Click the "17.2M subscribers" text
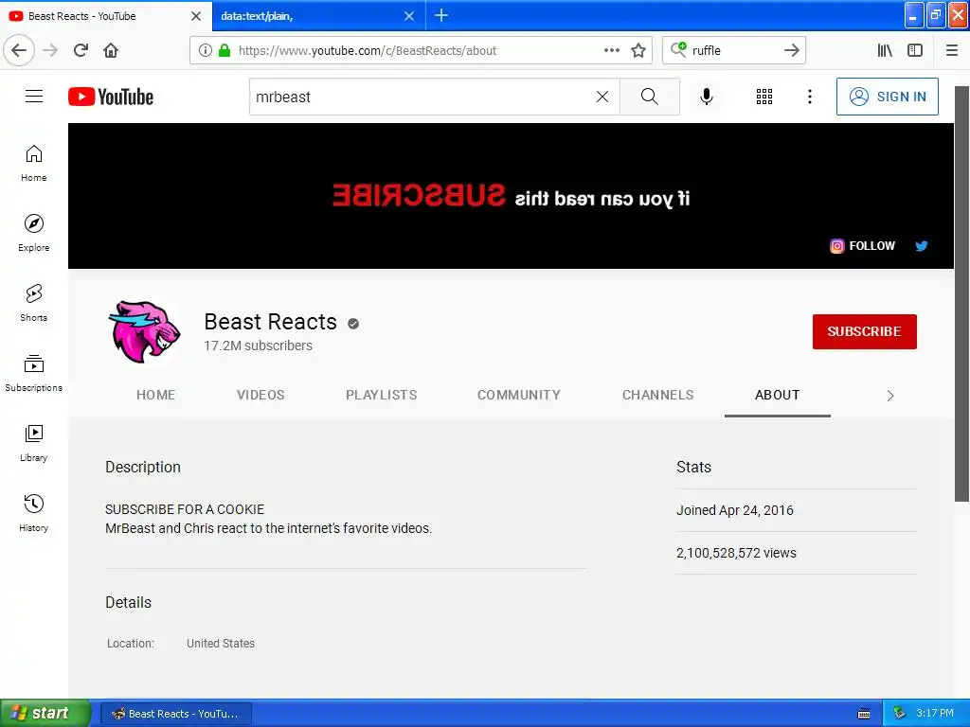 (x=258, y=346)
